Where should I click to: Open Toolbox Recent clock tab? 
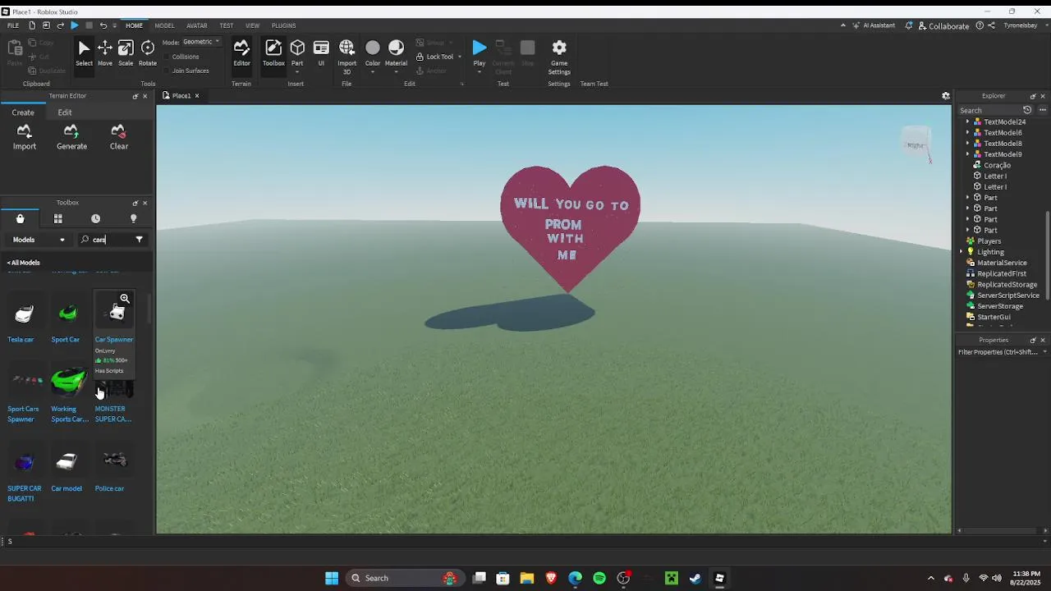coord(96,218)
